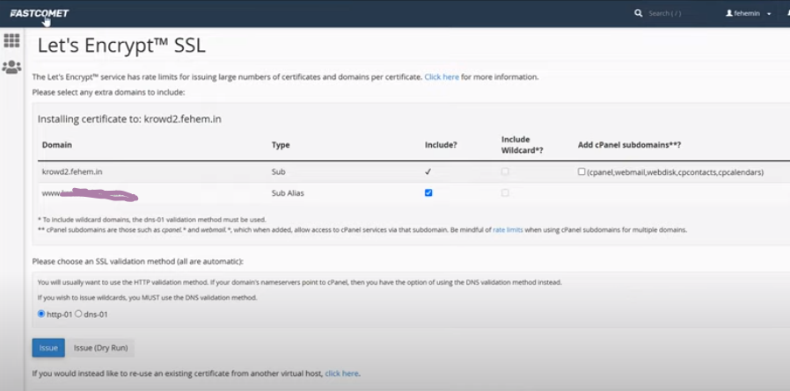Tick Include Wildcard for krowd2.fehem.in
Viewport: 790px width, 391px height.
[505, 172]
